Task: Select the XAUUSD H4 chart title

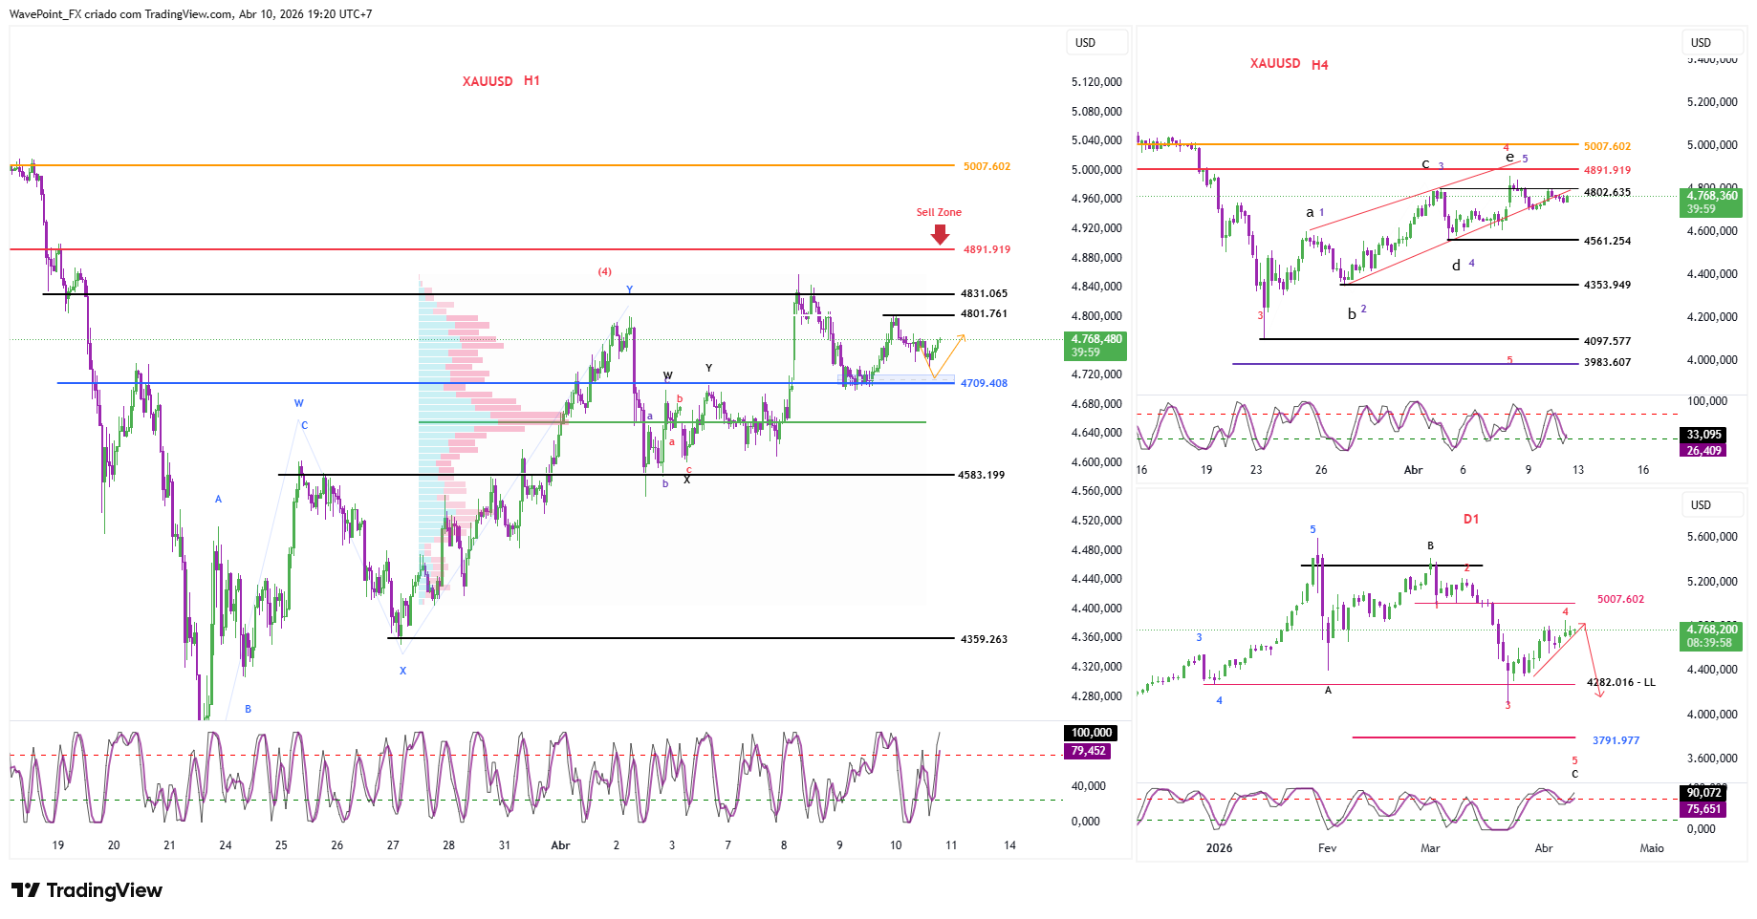Action: coord(1289,64)
